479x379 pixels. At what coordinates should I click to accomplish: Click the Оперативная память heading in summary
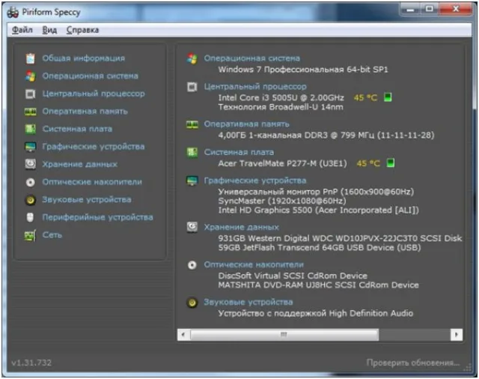pyautogui.click(x=246, y=124)
